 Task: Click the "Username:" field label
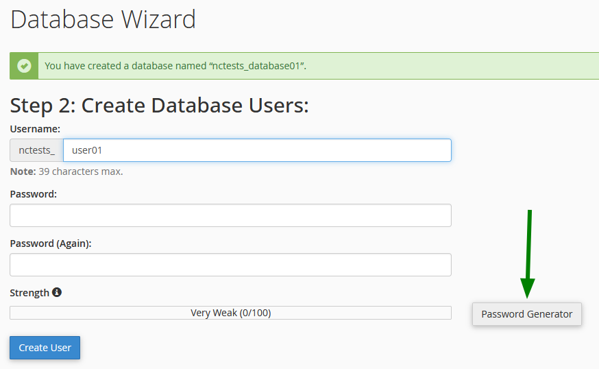tap(35, 128)
